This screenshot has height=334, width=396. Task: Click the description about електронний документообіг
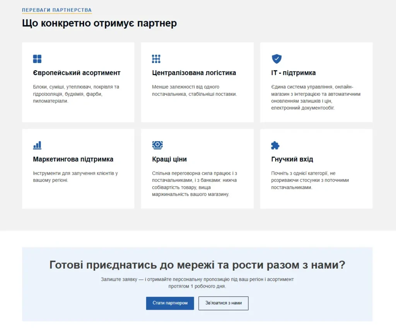pos(316,97)
